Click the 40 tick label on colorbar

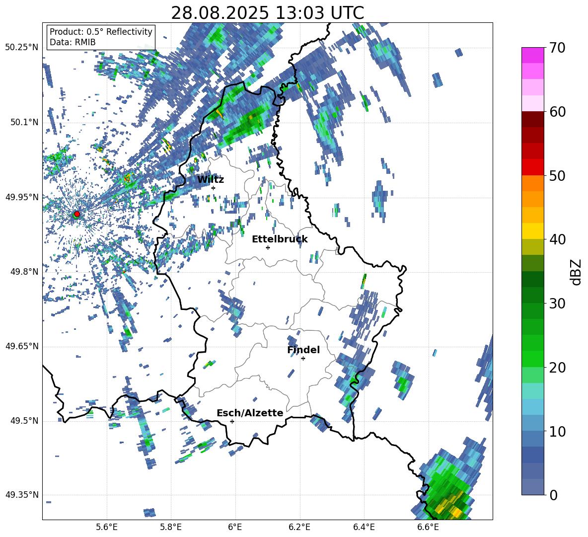click(557, 239)
